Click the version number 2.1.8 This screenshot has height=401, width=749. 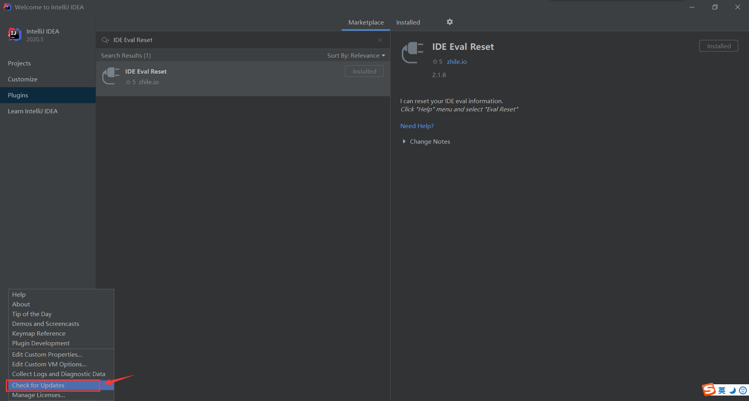click(439, 75)
